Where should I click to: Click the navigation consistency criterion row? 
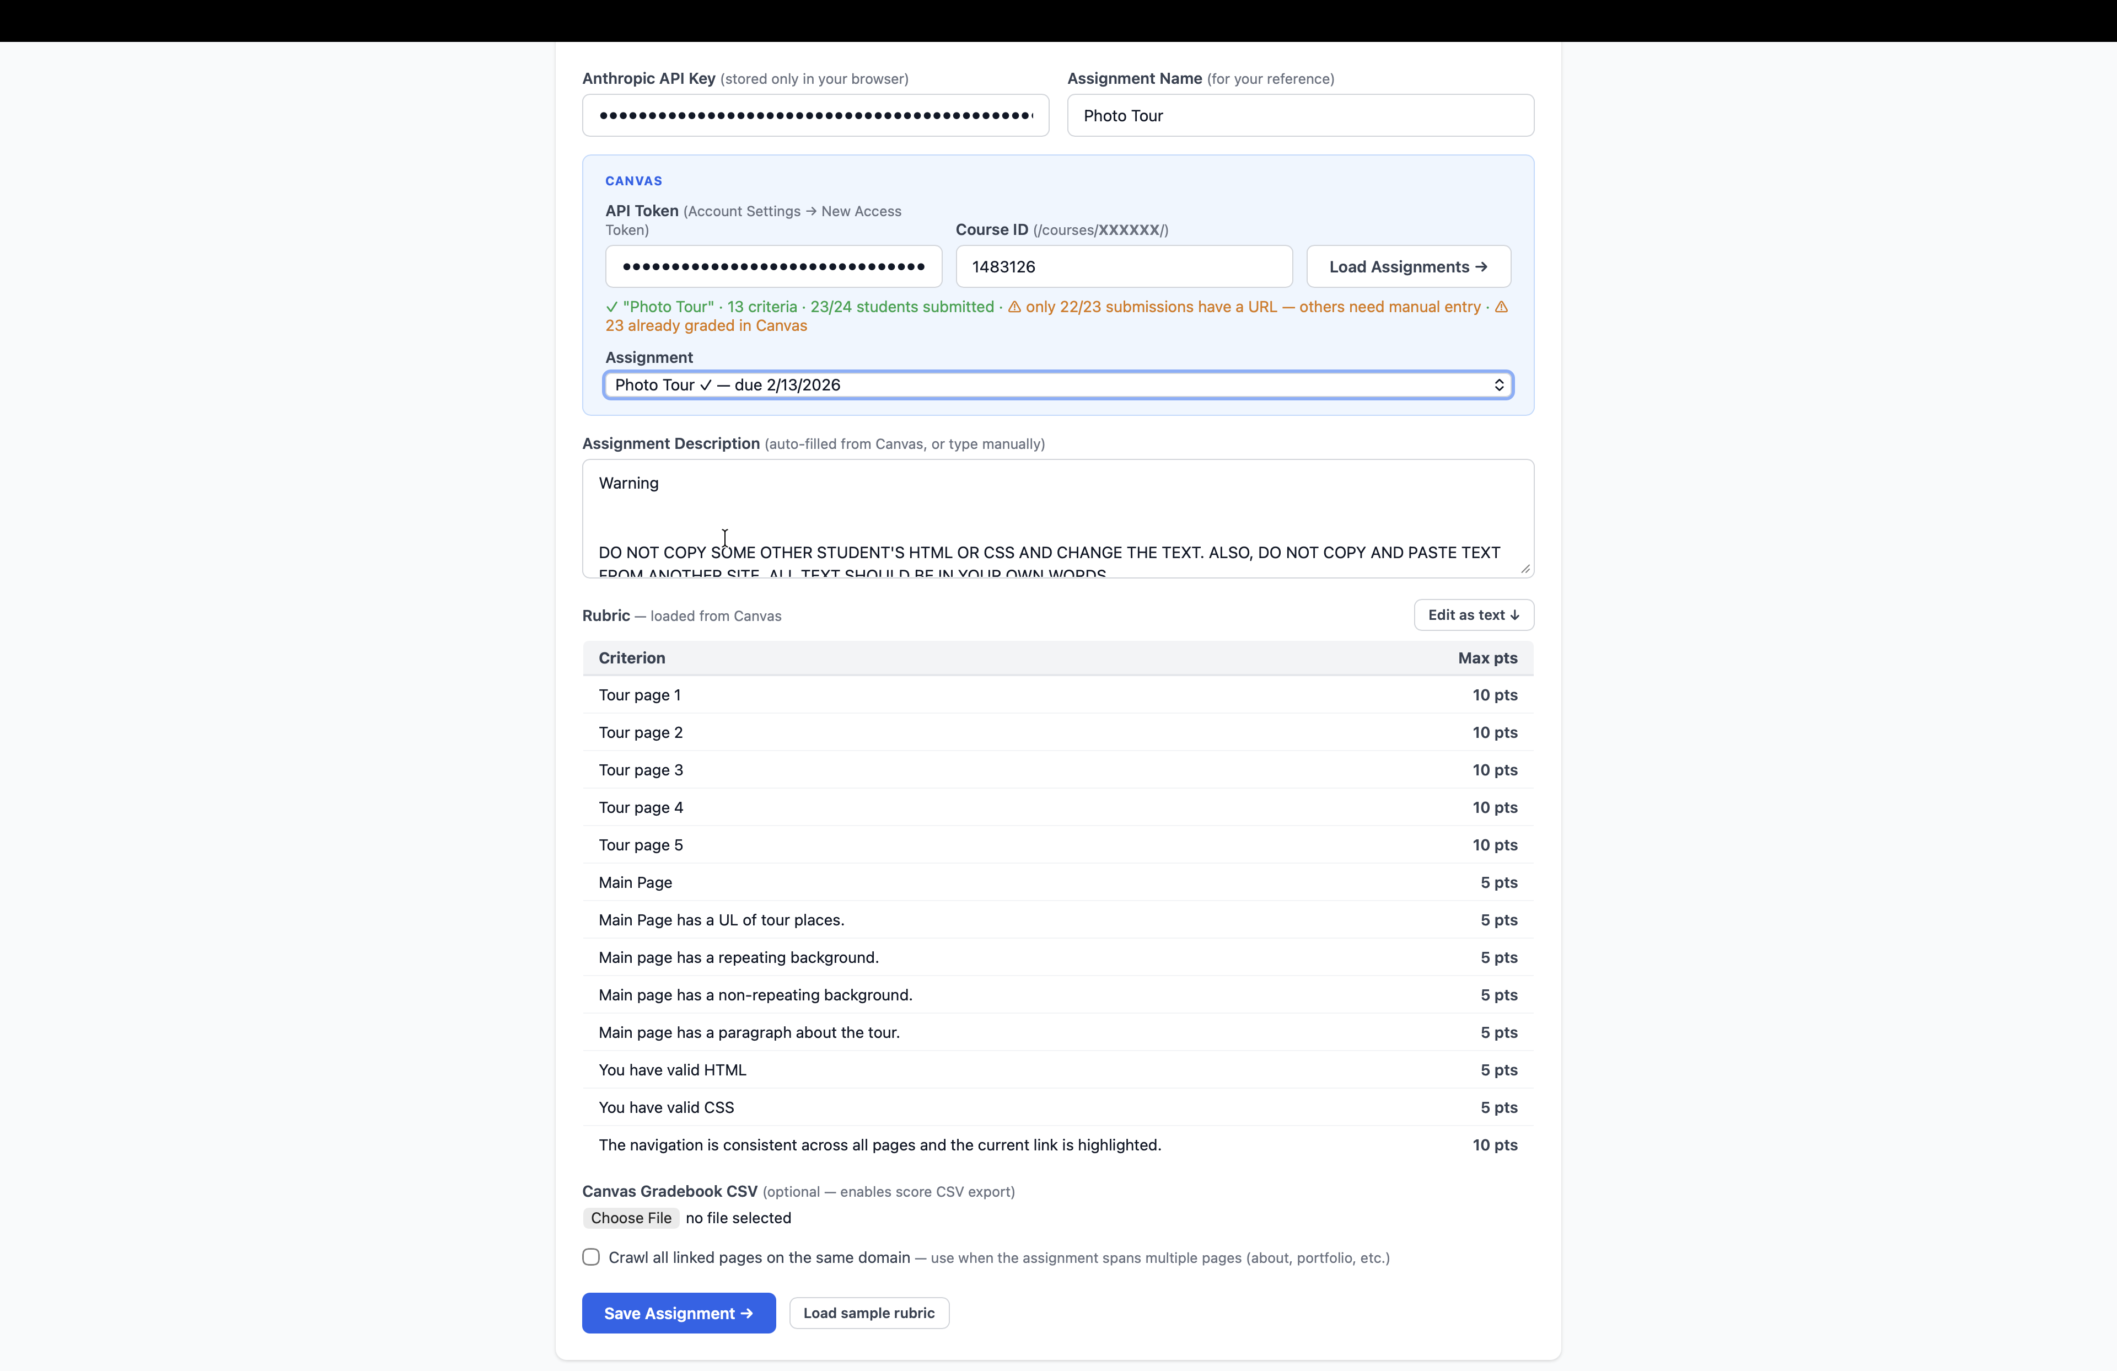pyautogui.click(x=1057, y=1145)
